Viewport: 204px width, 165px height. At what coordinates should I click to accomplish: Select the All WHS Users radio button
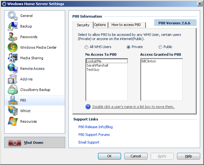pyautogui.click(x=86, y=47)
